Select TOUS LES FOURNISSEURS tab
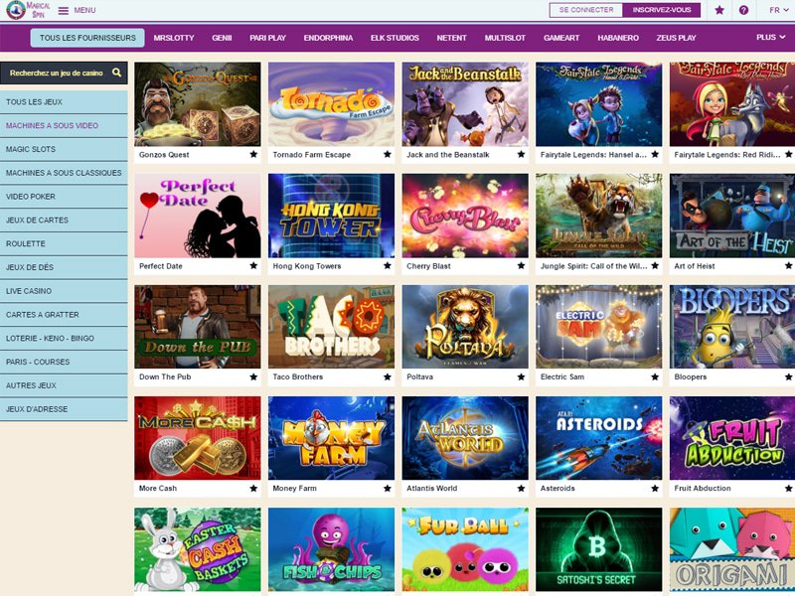Screen dimensions: 795x596 coord(87,38)
